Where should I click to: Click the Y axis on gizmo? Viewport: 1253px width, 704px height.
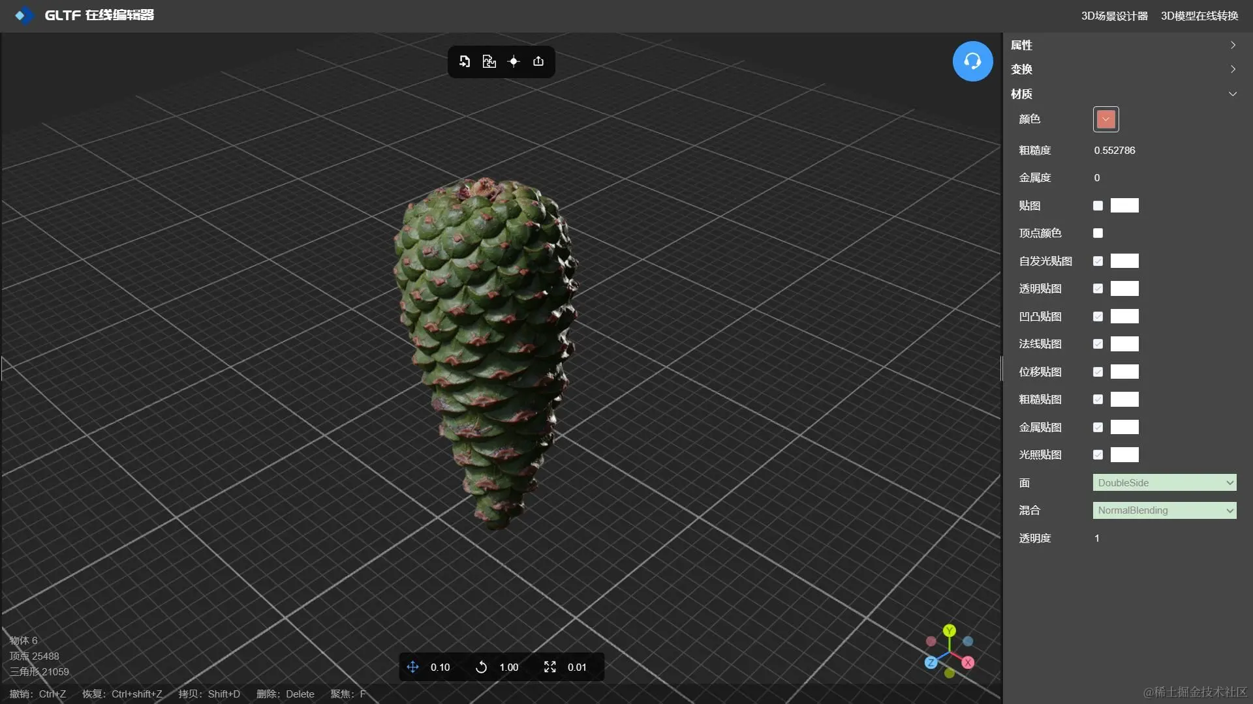(x=950, y=630)
